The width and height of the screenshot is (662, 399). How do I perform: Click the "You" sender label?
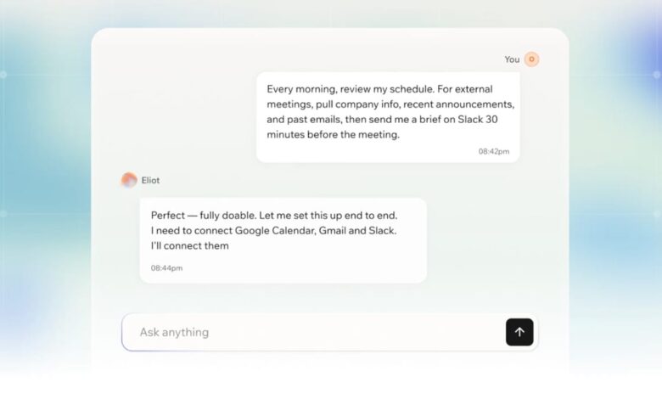coord(512,59)
